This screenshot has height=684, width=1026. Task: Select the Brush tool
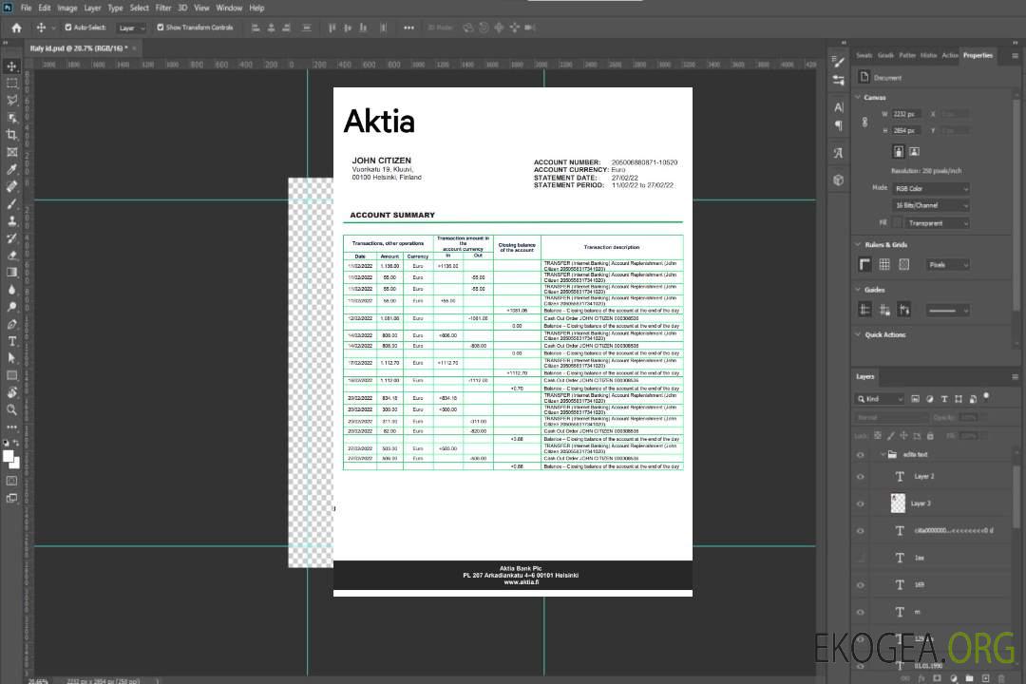[x=11, y=203]
